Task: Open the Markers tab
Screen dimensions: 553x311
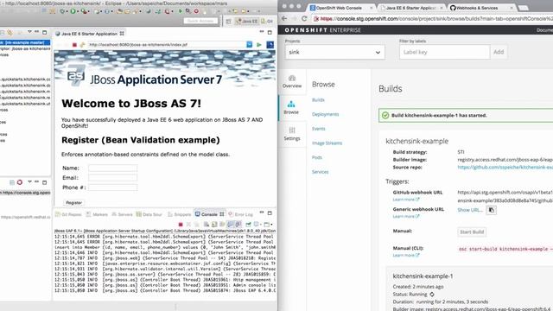Action: 97,214
